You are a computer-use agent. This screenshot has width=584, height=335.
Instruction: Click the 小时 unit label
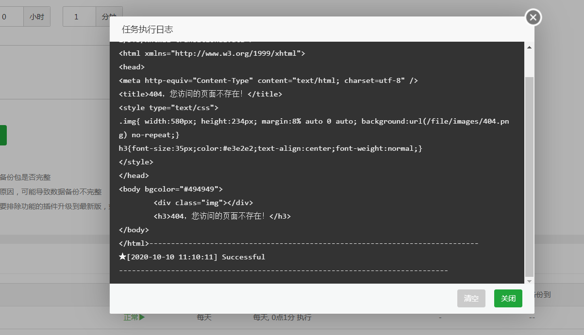(x=37, y=16)
